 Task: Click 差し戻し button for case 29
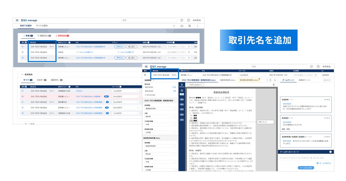pyautogui.click(x=132, y=58)
